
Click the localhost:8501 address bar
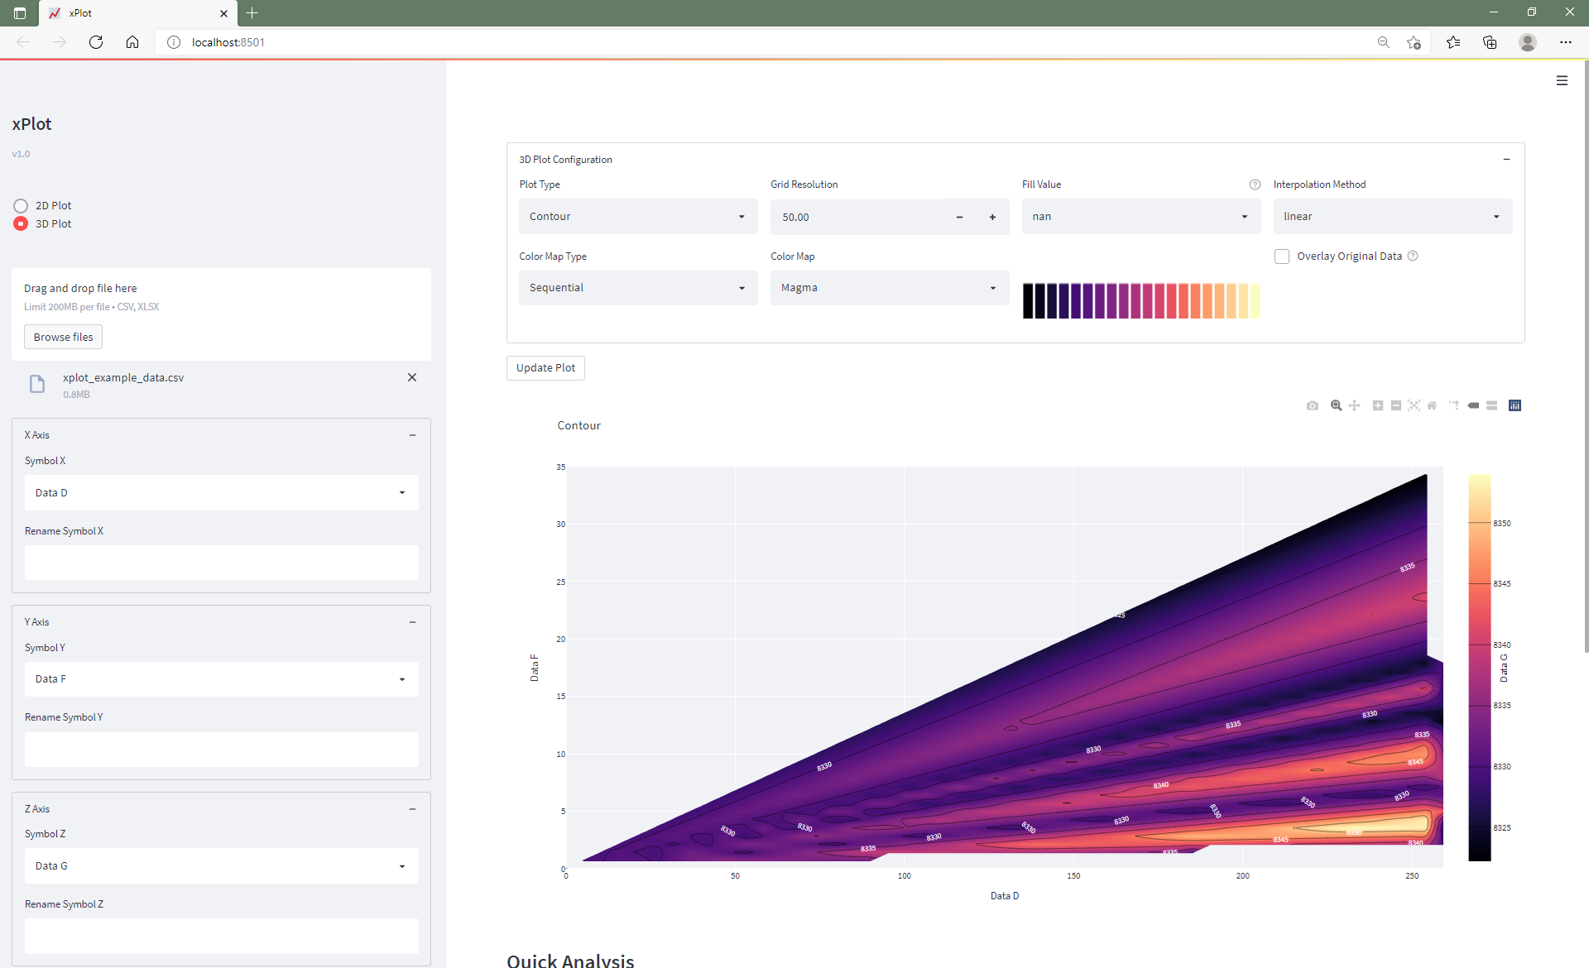coord(761,42)
